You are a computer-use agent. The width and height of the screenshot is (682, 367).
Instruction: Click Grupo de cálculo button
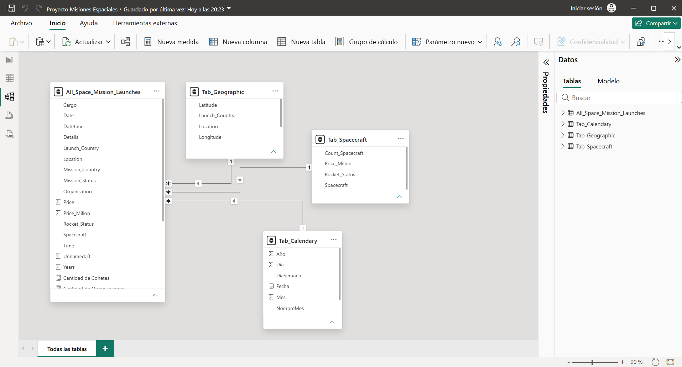[366, 42]
